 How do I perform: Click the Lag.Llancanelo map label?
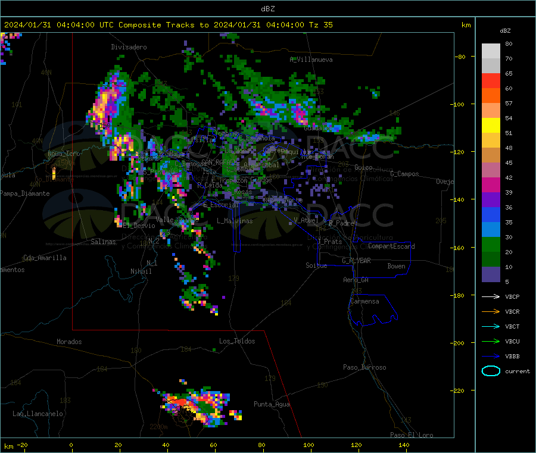[38, 414]
